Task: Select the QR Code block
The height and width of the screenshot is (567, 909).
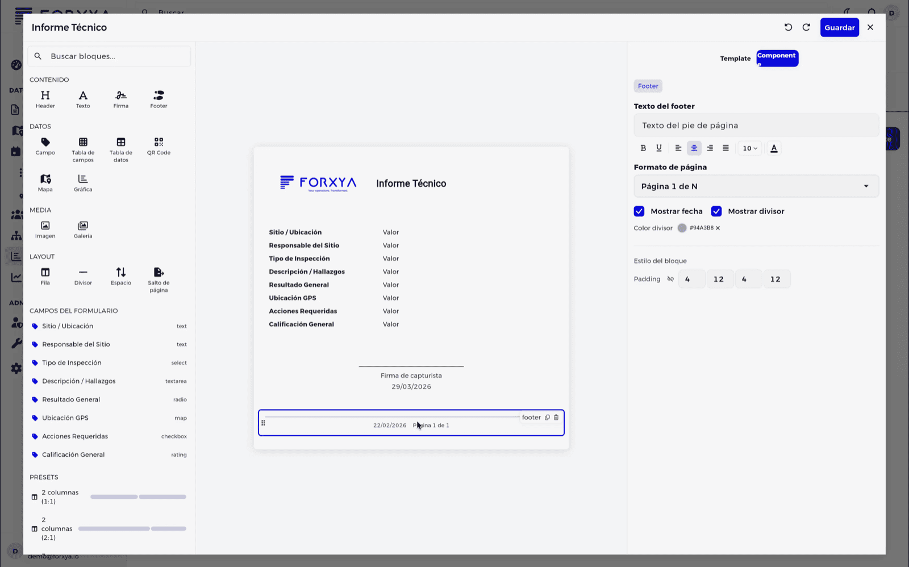Action: [159, 146]
